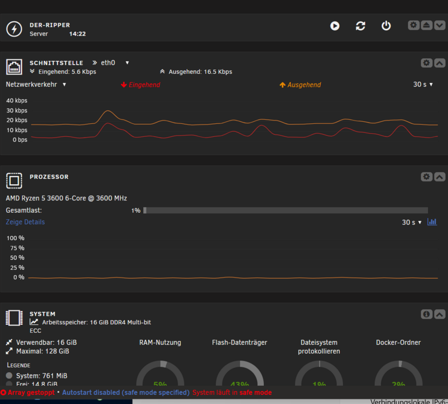Open network graph 30 s interval dropdown

tap(423, 85)
